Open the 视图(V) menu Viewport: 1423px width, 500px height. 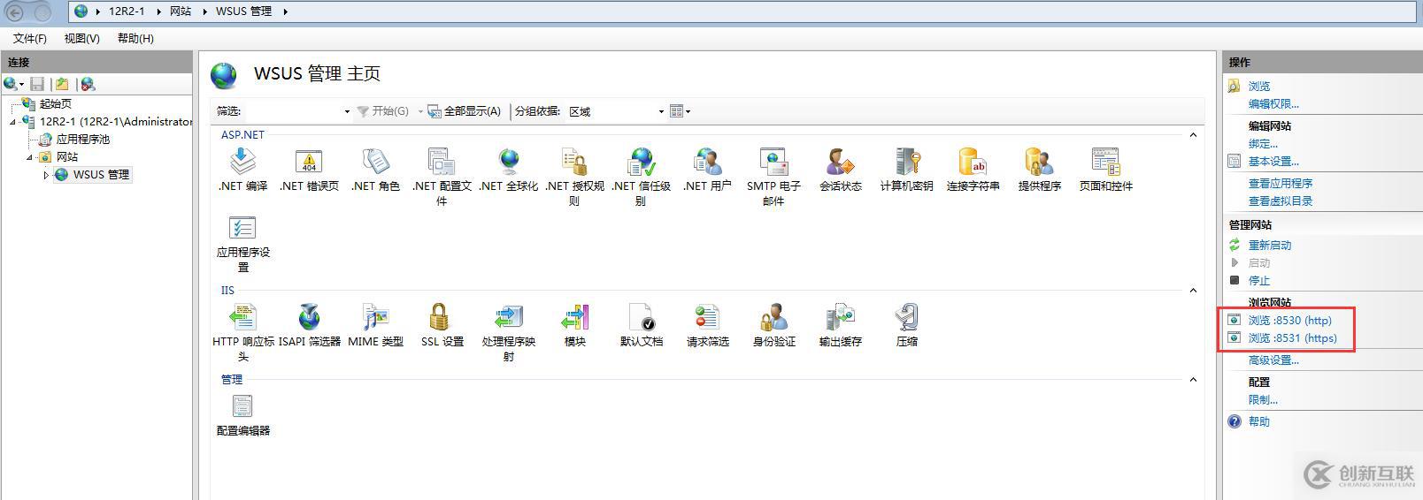pyautogui.click(x=81, y=39)
